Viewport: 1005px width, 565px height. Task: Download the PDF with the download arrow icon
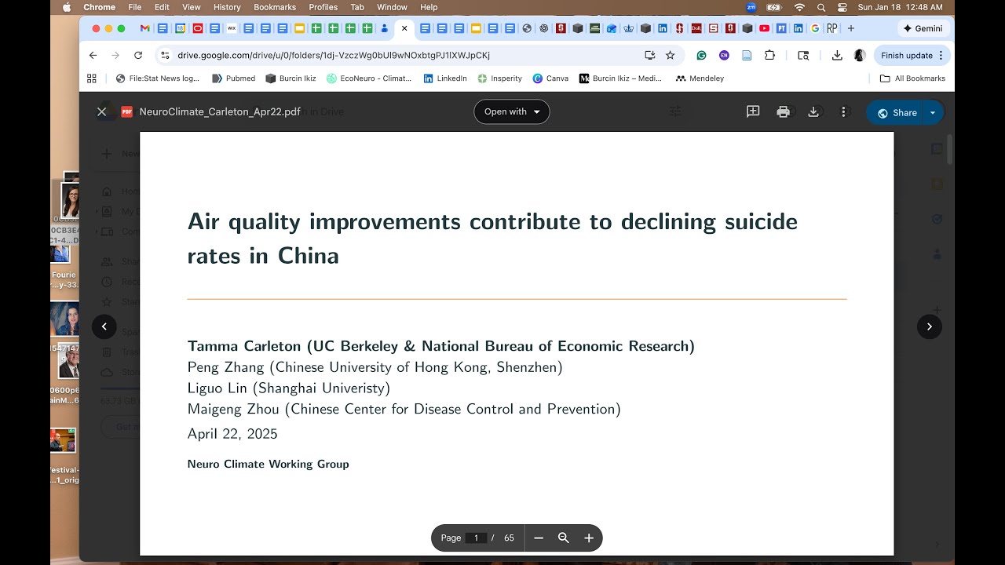[x=813, y=112]
